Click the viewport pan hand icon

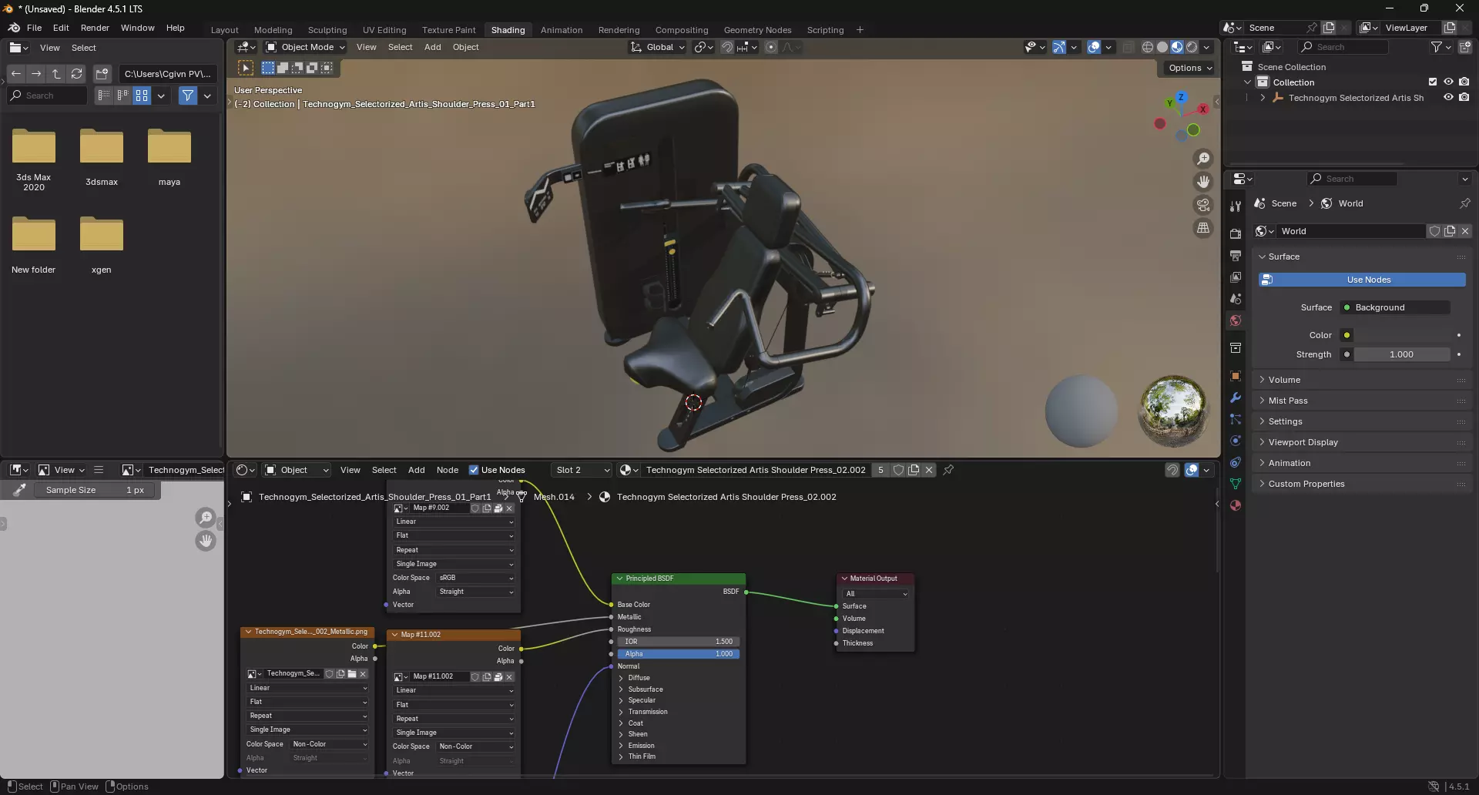pos(1203,182)
